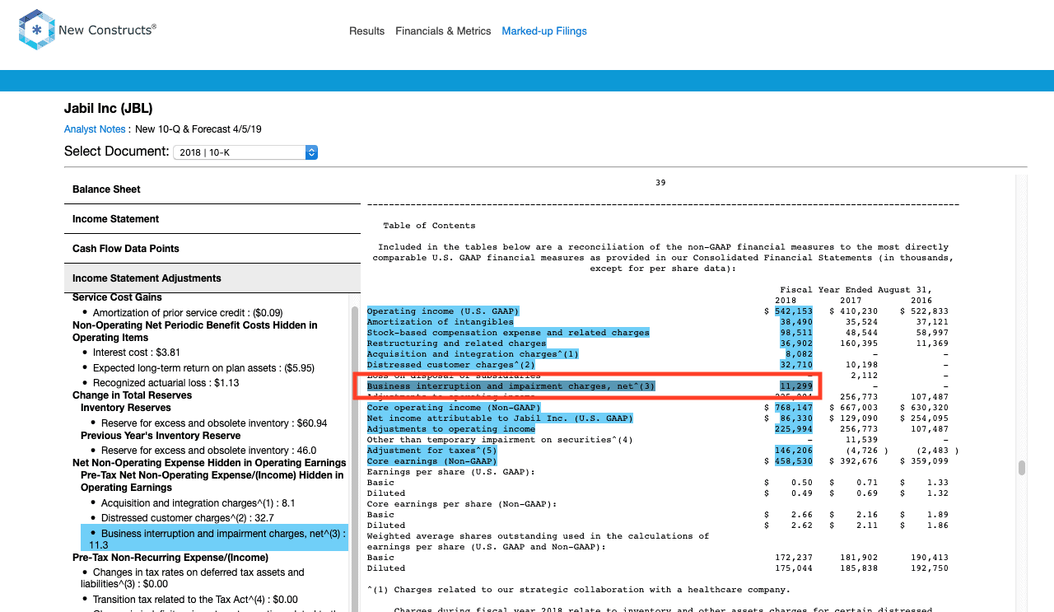Viewport: 1054px width, 612px height.
Task: Click the Service Cost Gains heading
Action: (x=117, y=297)
